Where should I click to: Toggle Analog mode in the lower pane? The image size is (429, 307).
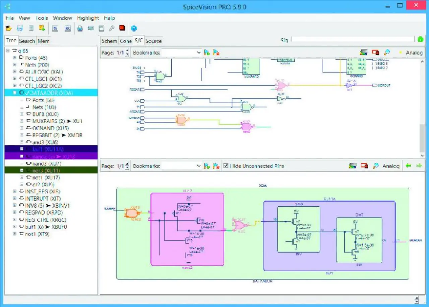point(391,166)
